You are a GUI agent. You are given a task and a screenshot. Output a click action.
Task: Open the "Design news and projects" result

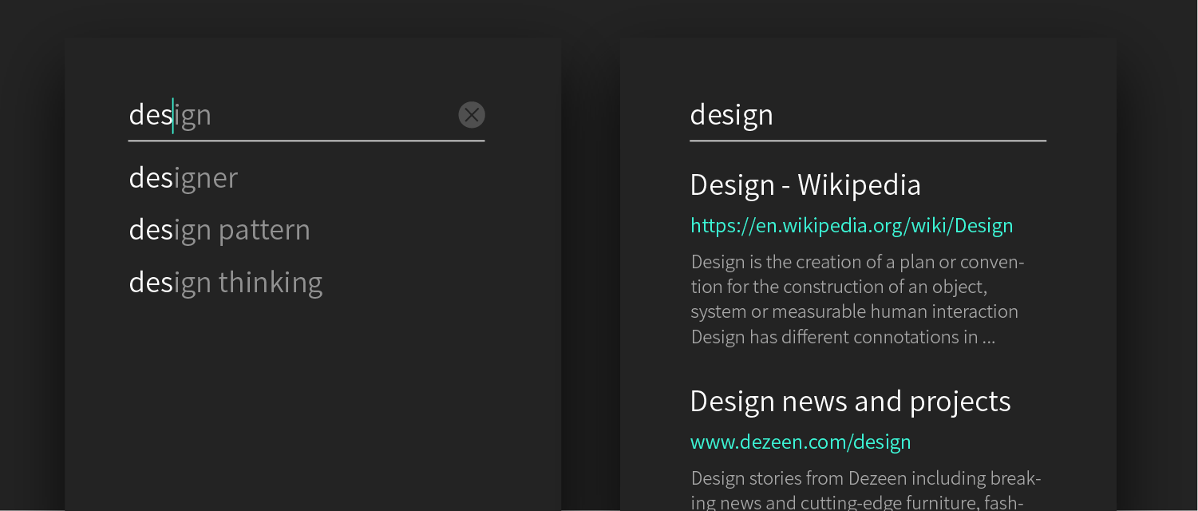pos(850,401)
